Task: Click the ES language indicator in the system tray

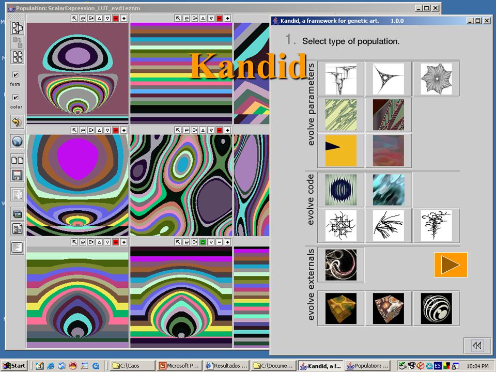Action: click(438, 366)
